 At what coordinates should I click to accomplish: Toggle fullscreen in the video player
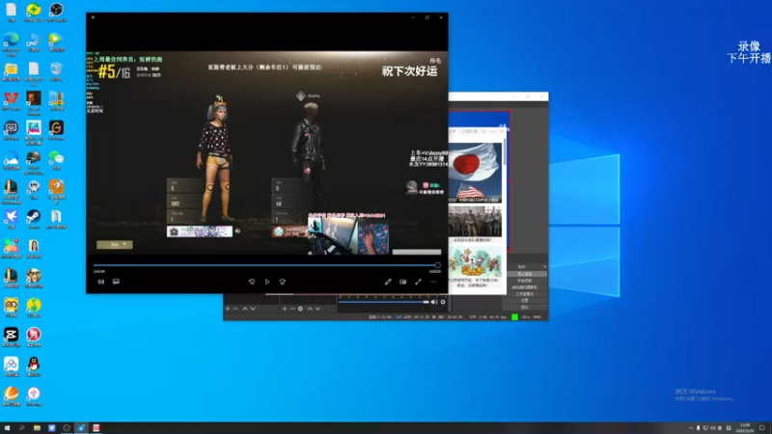[x=418, y=282]
